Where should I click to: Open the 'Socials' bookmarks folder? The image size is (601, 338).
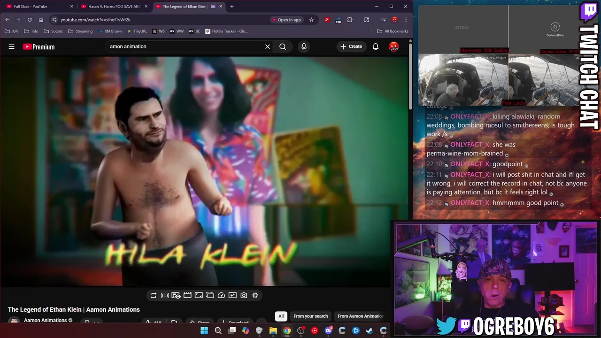pos(53,31)
